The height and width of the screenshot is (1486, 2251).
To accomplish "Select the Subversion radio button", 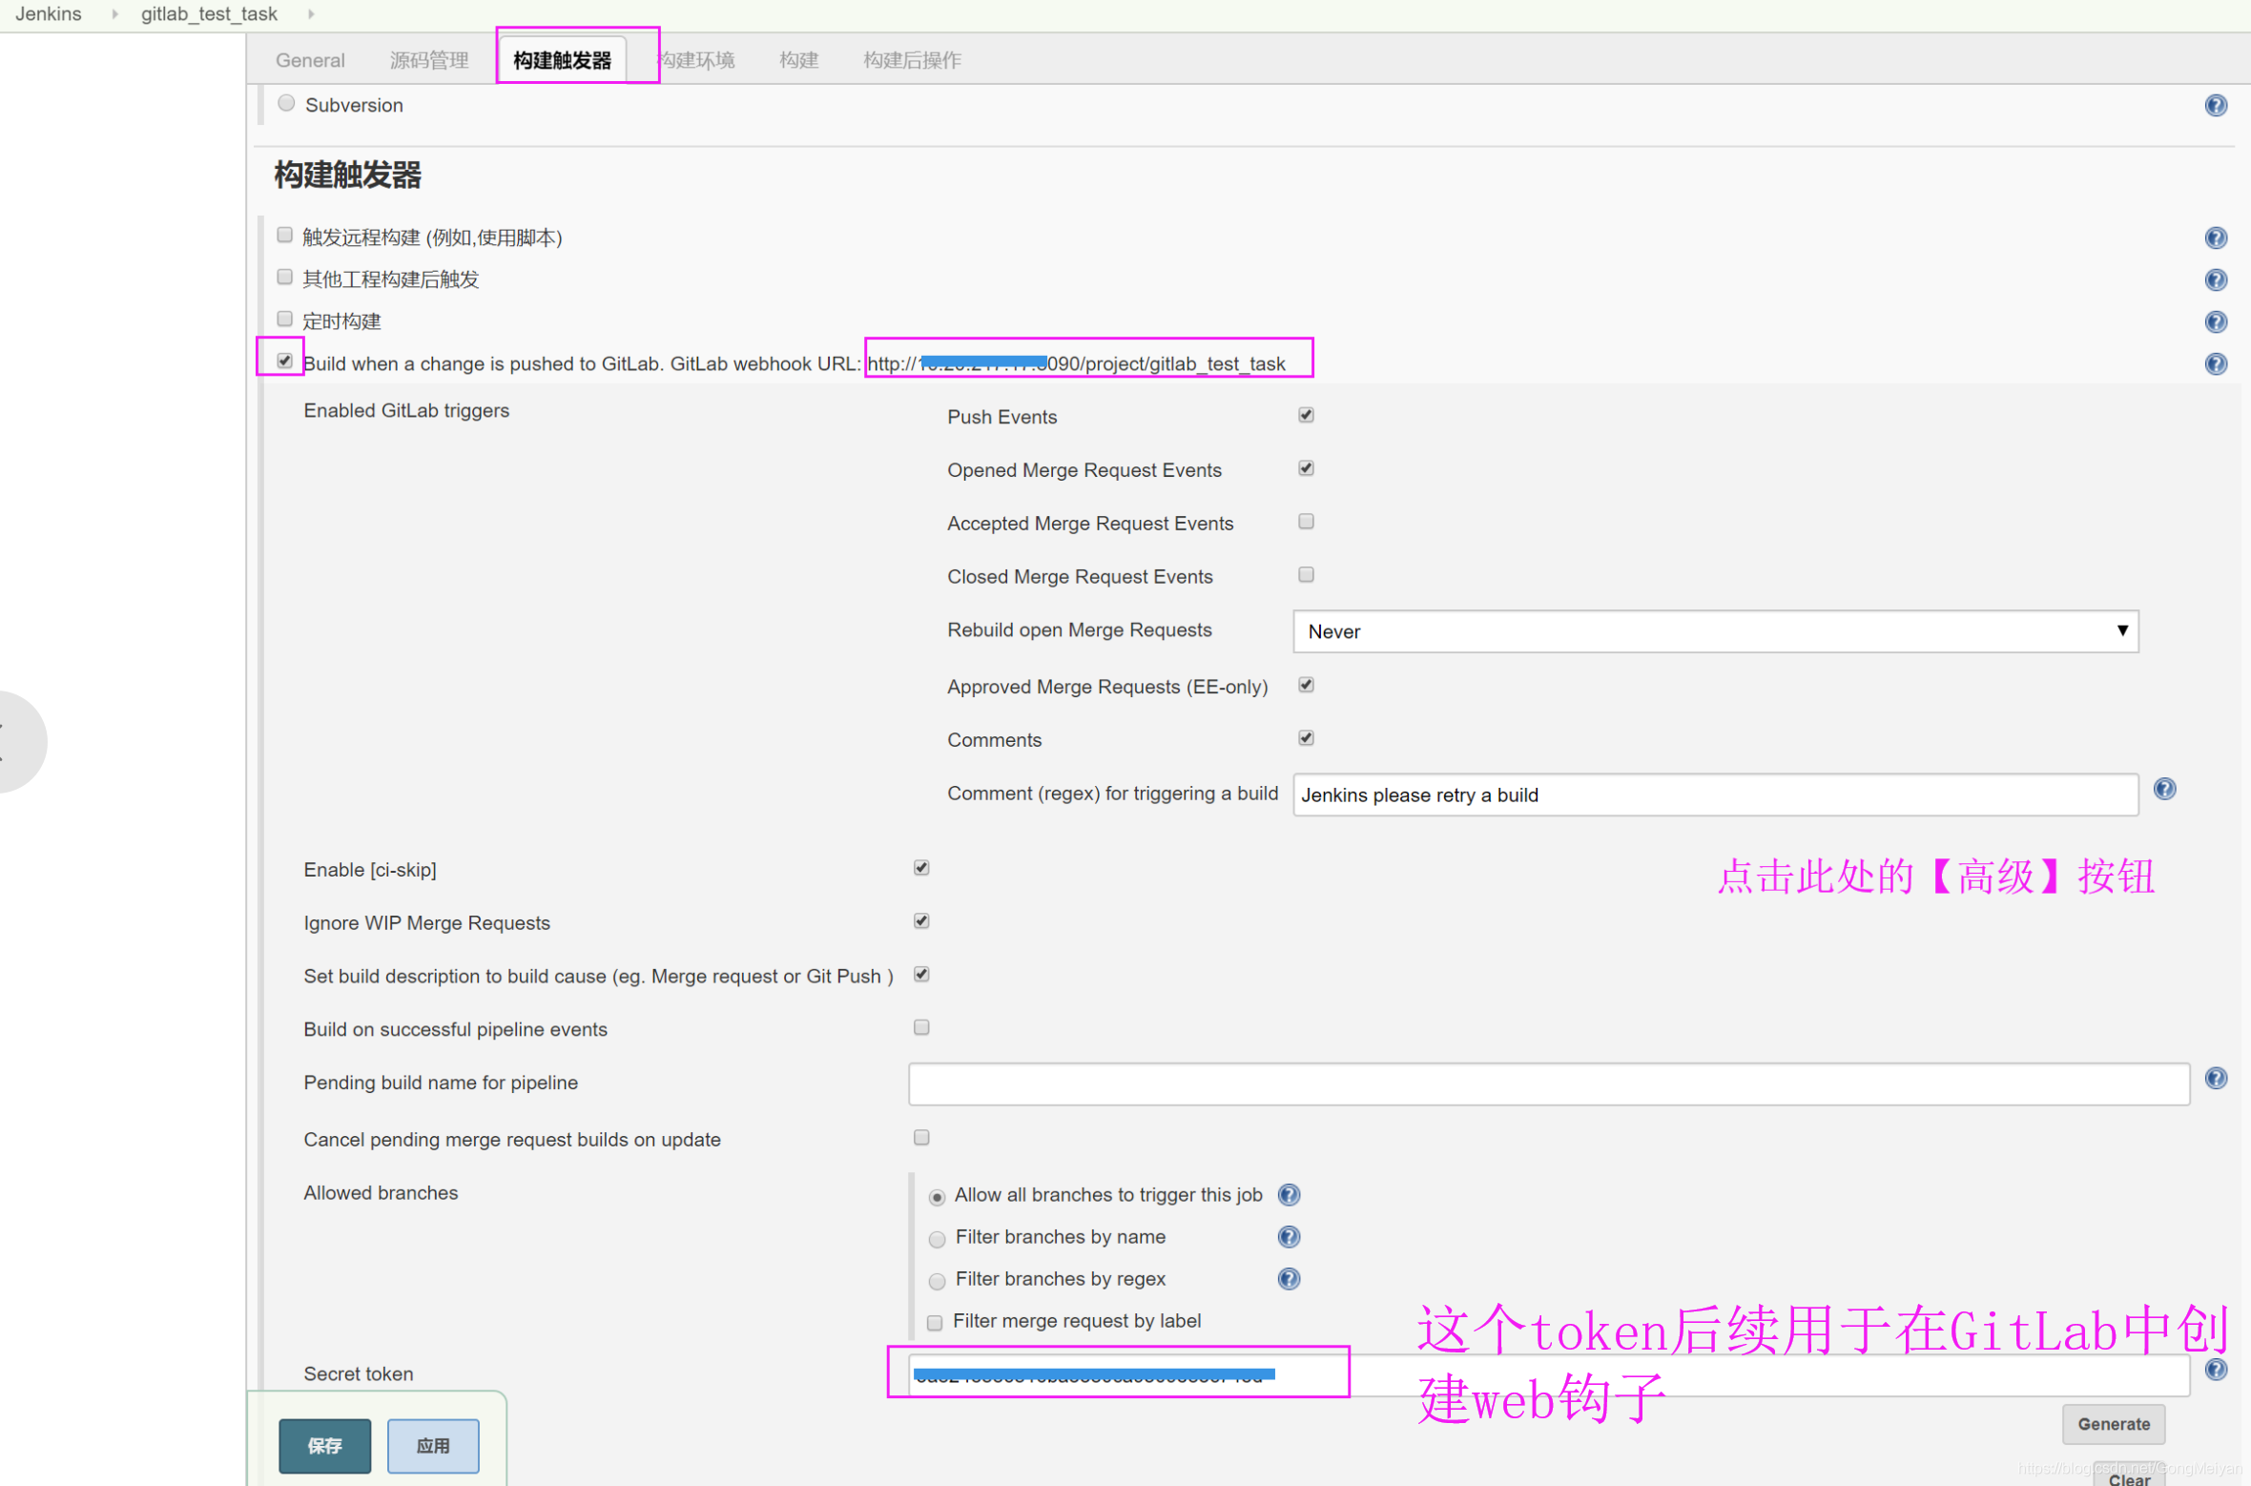I will 286,103.
